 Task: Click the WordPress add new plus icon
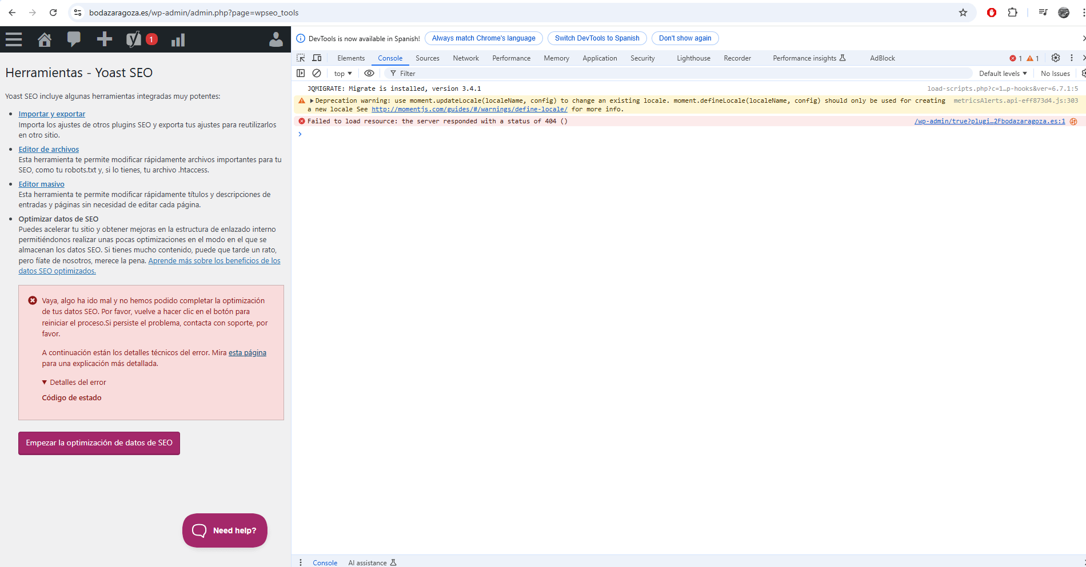click(x=104, y=39)
